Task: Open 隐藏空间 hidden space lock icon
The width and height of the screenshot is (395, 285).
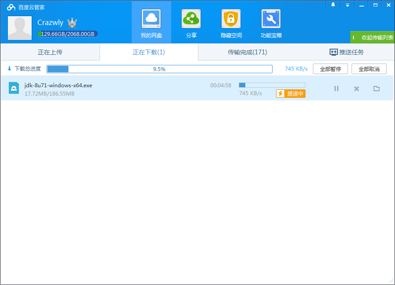Action: [231, 19]
